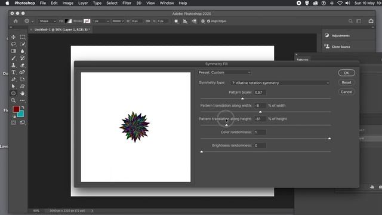This screenshot has width=382, height=215.
Task: Open the Edit Toolbar three-dots menu
Action: point(23,100)
